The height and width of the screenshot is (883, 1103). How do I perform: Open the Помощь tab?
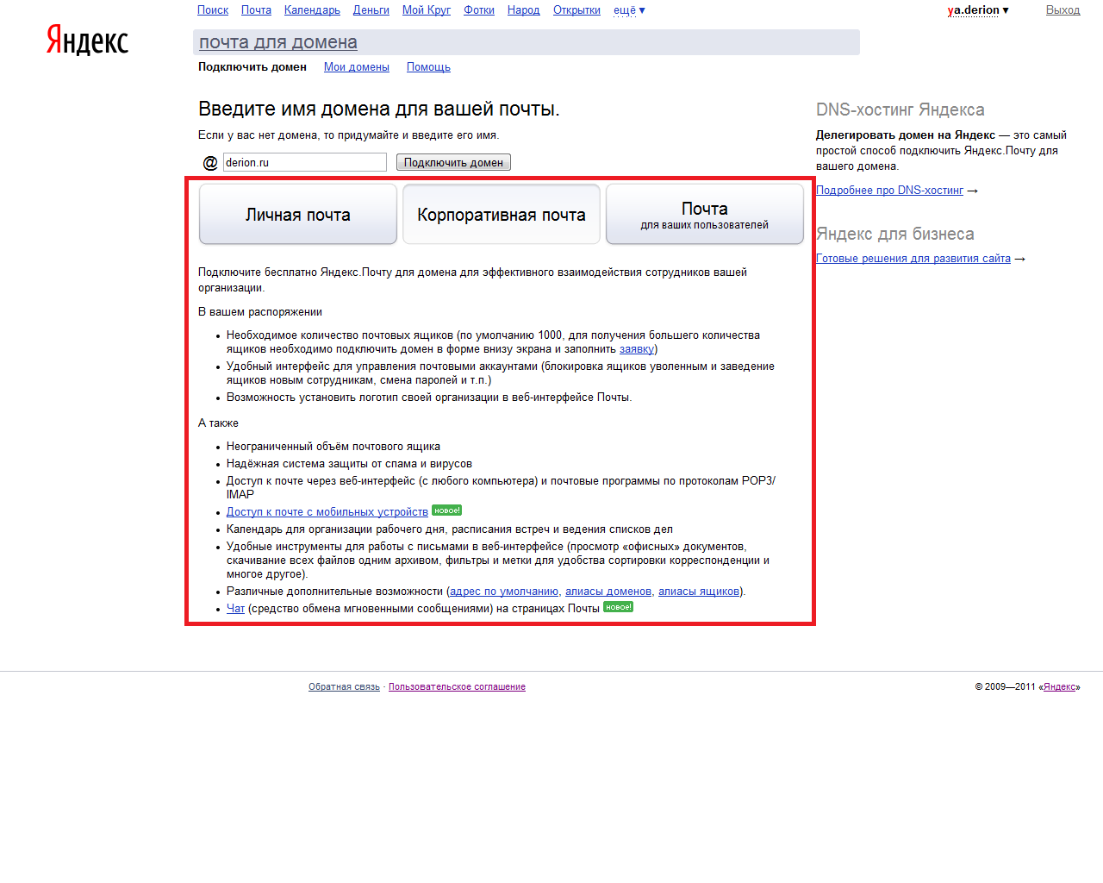pos(428,67)
